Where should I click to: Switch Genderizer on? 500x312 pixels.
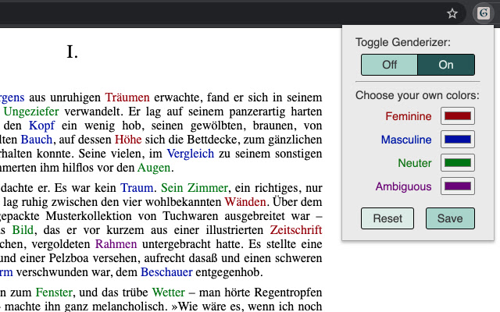point(446,65)
